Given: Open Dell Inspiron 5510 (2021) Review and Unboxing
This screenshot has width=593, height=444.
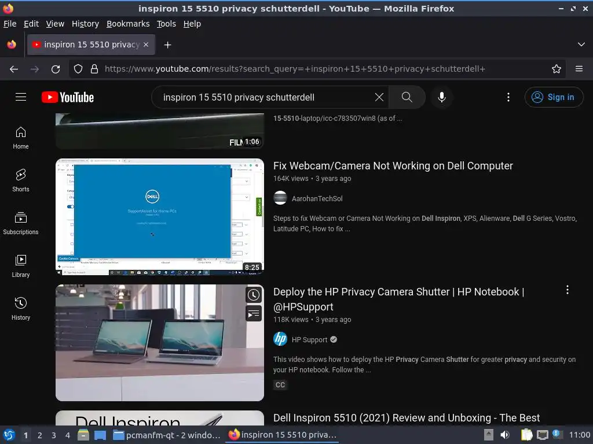Looking at the screenshot, I should tap(407, 418).
